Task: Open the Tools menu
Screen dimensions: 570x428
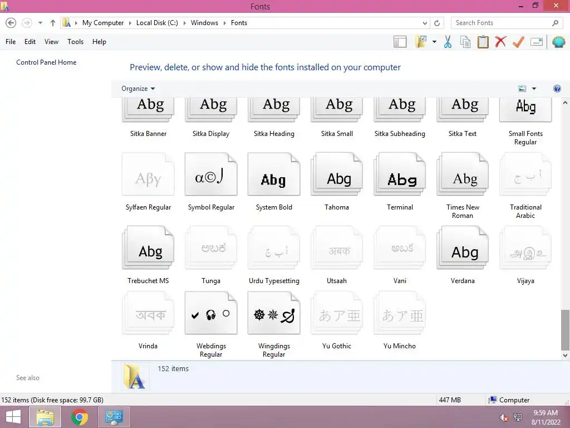Action: coord(75,42)
